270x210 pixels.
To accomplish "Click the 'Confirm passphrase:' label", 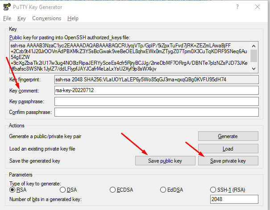I will pos(30,112).
